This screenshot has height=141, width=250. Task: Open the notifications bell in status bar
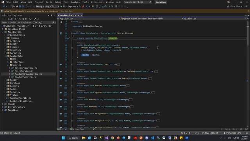pyautogui.click(x=246, y=133)
